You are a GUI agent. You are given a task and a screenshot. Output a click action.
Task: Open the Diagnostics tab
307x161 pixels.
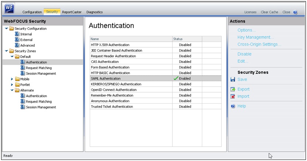click(x=94, y=12)
